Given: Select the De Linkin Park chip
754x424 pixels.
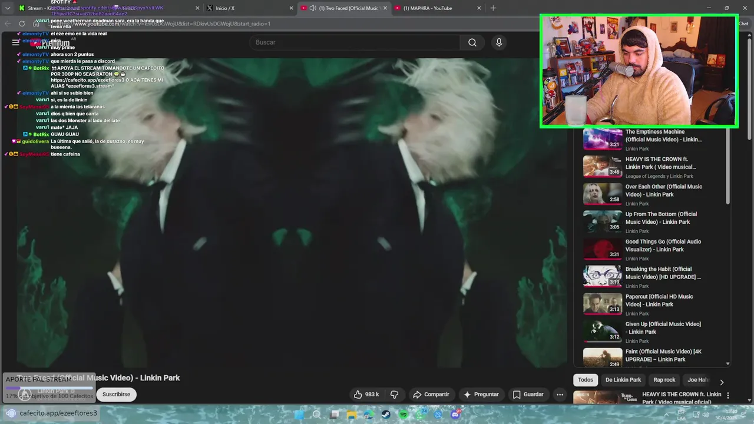Looking at the screenshot, I should pos(623,380).
